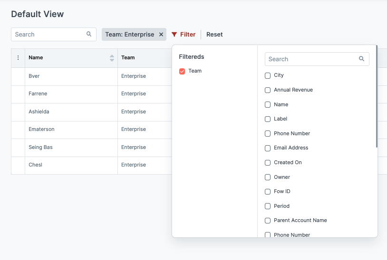This screenshot has width=387, height=260.
Task: Tick the Fow ID checkbox
Action: [x=268, y=192]
